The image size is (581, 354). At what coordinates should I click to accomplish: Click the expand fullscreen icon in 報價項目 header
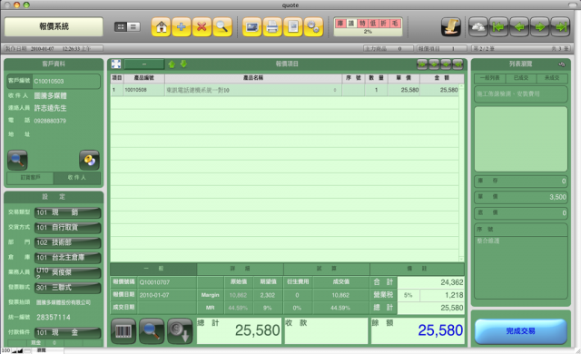(x=116, y=64)
